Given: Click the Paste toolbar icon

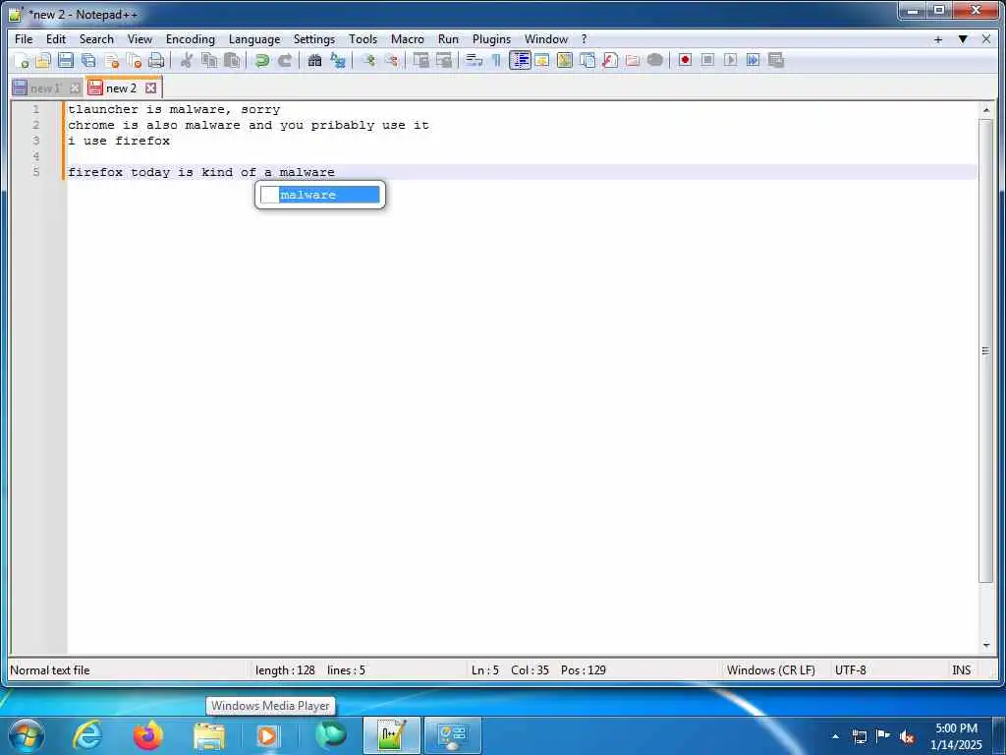Looking at the screenshot, I should pyautogui.click(x=232, y=60).
